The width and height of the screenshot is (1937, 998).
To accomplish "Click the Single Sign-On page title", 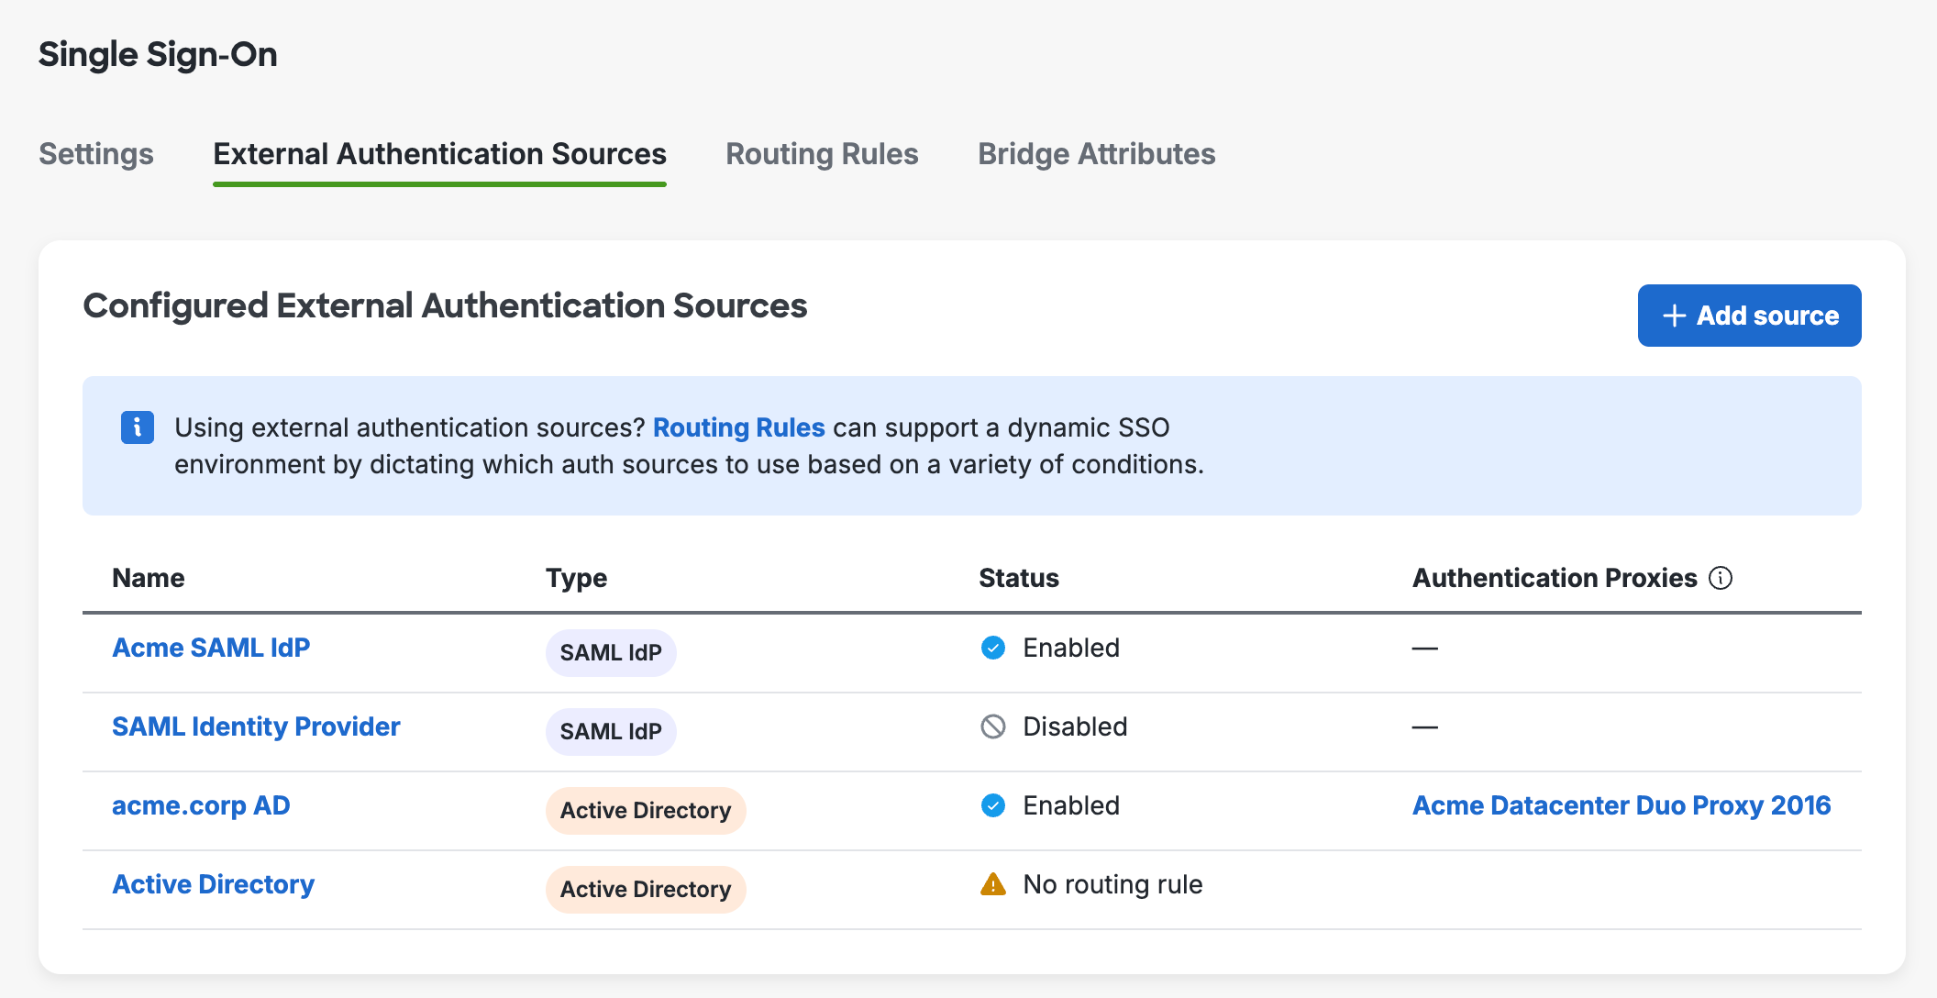I will tap(158, 55).
